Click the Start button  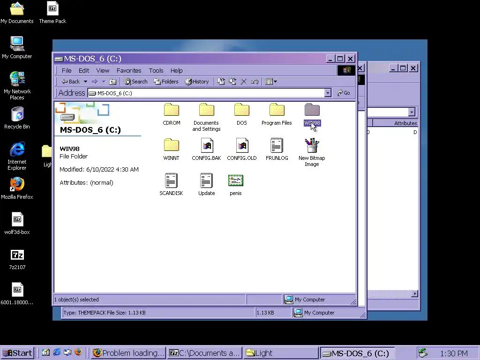pyautogui.click(x=17, y=353)
